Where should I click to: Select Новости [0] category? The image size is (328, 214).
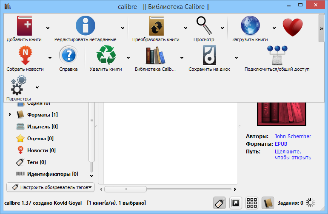(36, 150)
